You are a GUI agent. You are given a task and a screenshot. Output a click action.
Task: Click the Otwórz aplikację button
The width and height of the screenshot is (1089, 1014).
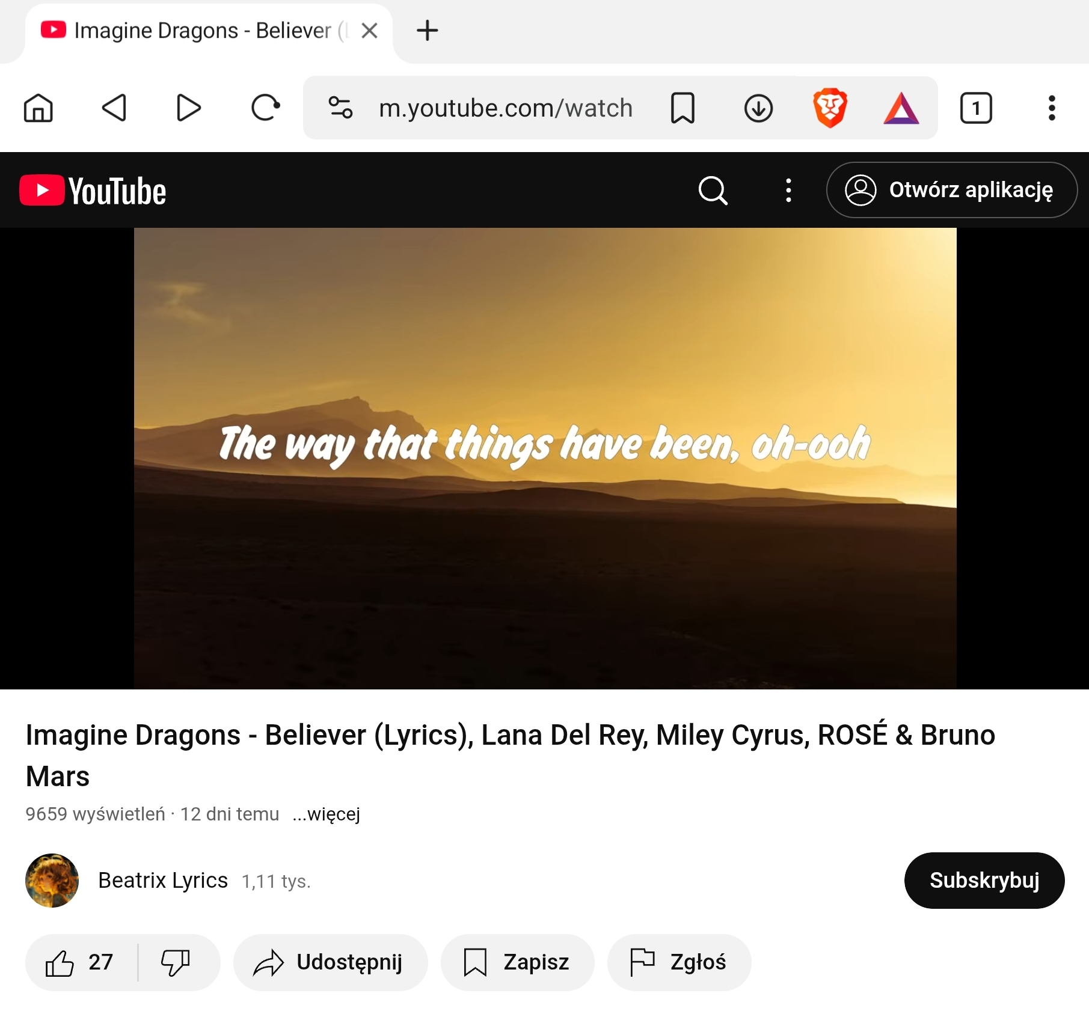(x=951, y=190)
